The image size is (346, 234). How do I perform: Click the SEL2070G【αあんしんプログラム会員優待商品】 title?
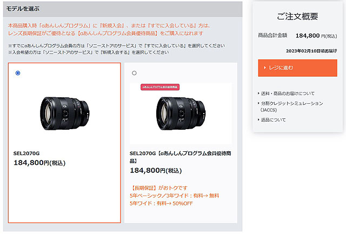coord(180,157)
